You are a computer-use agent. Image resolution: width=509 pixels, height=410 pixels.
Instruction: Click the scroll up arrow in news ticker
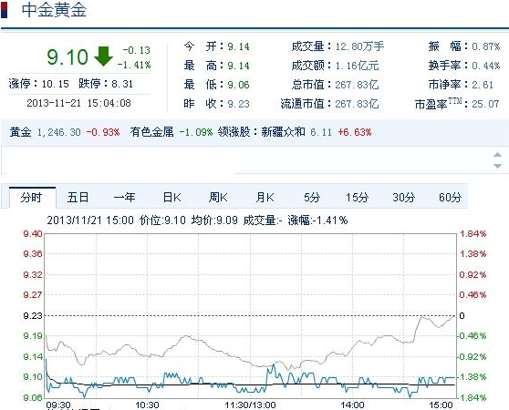coord(498,154)
